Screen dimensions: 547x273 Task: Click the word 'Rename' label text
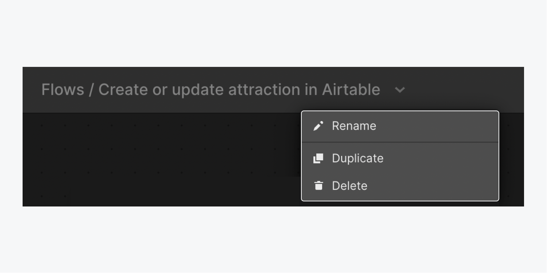(x=354, y=126)
